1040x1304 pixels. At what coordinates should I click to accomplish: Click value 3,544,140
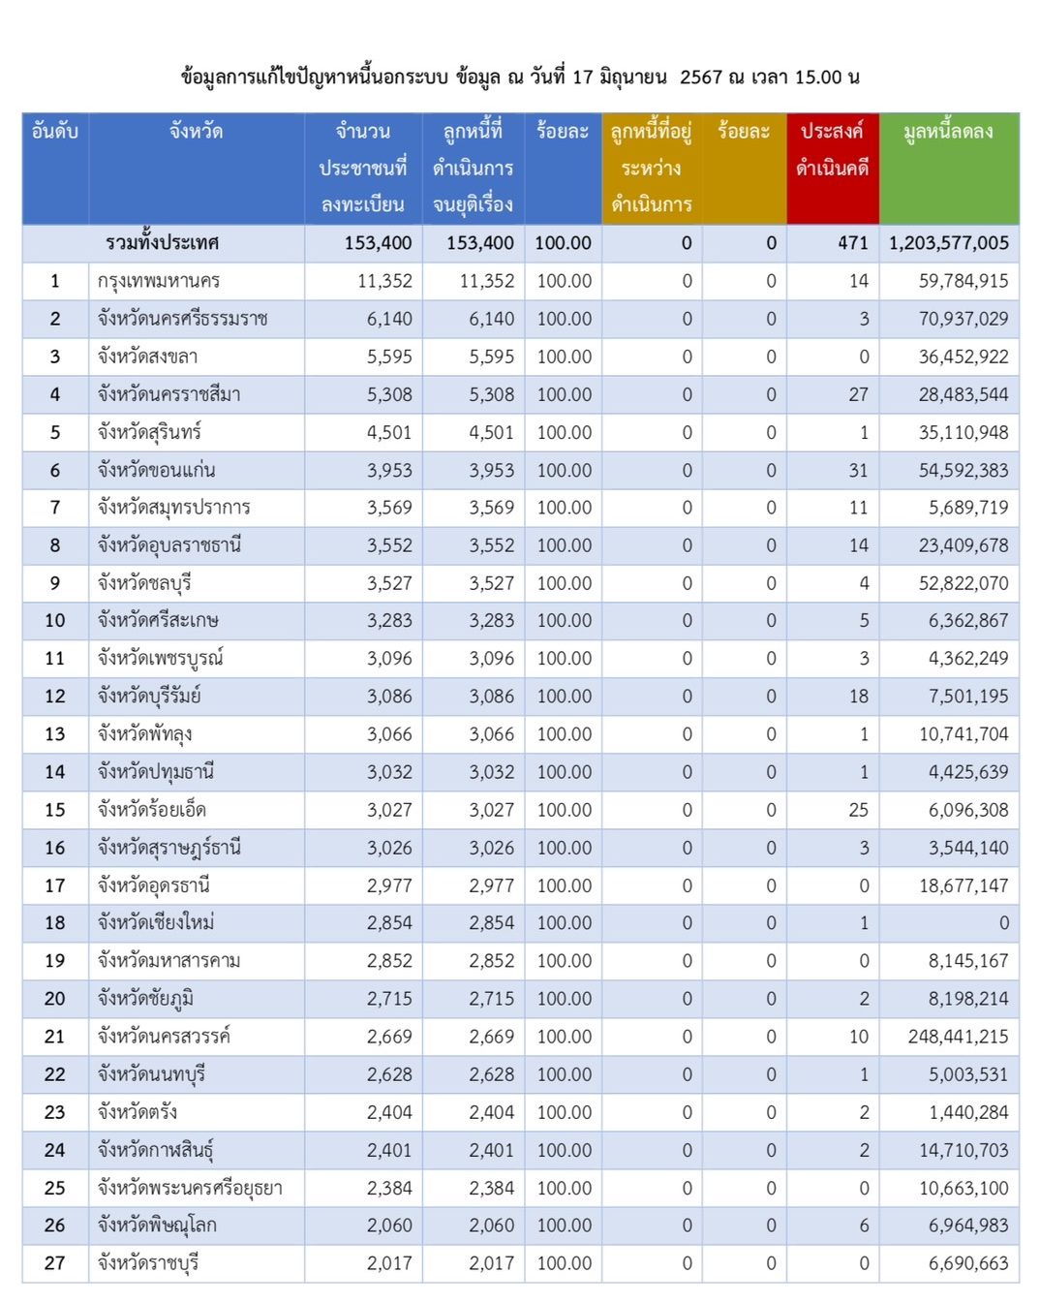[968, 847]
